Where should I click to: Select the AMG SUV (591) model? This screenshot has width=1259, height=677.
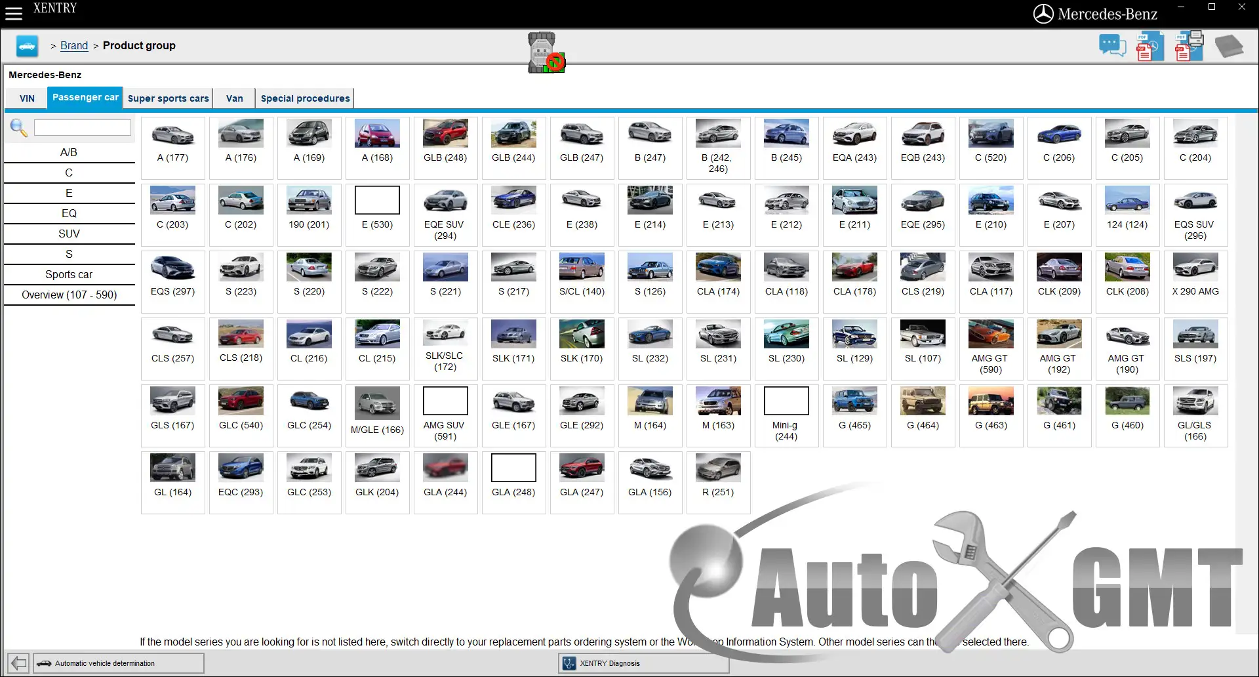446,416
